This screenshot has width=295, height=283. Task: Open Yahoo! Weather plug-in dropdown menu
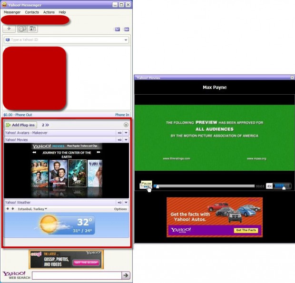click(x=126, y=202)
